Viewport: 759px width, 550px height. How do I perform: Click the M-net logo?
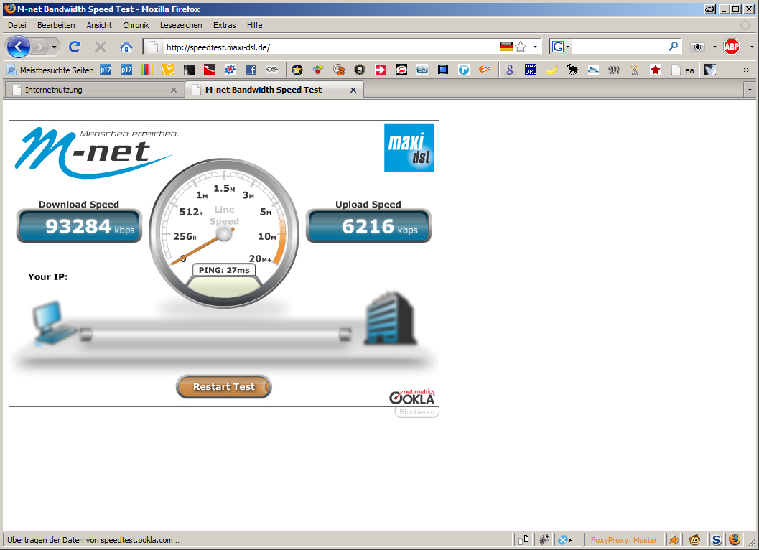click(97, 152)
